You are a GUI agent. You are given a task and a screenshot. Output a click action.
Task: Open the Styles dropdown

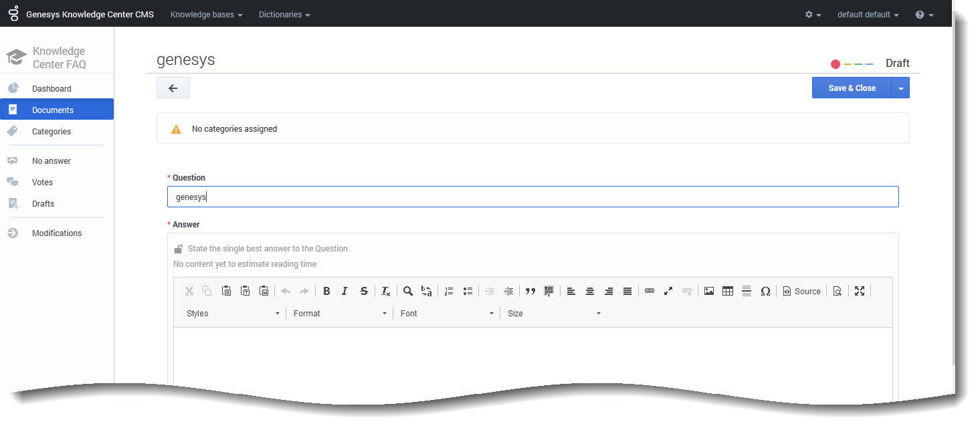(x=233, y=313)
